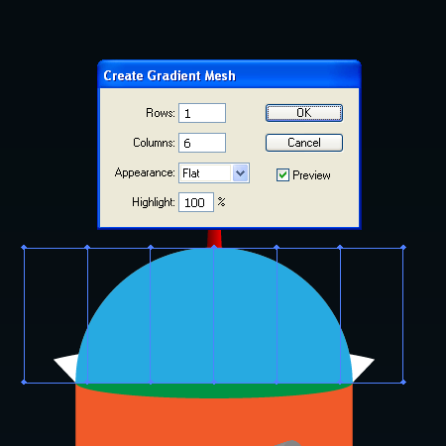Image resolution: width=446 pixels, height=446 pixels.
Task: Click the Create Gradient Mesh title bar
Action: (x=229, y=75)
